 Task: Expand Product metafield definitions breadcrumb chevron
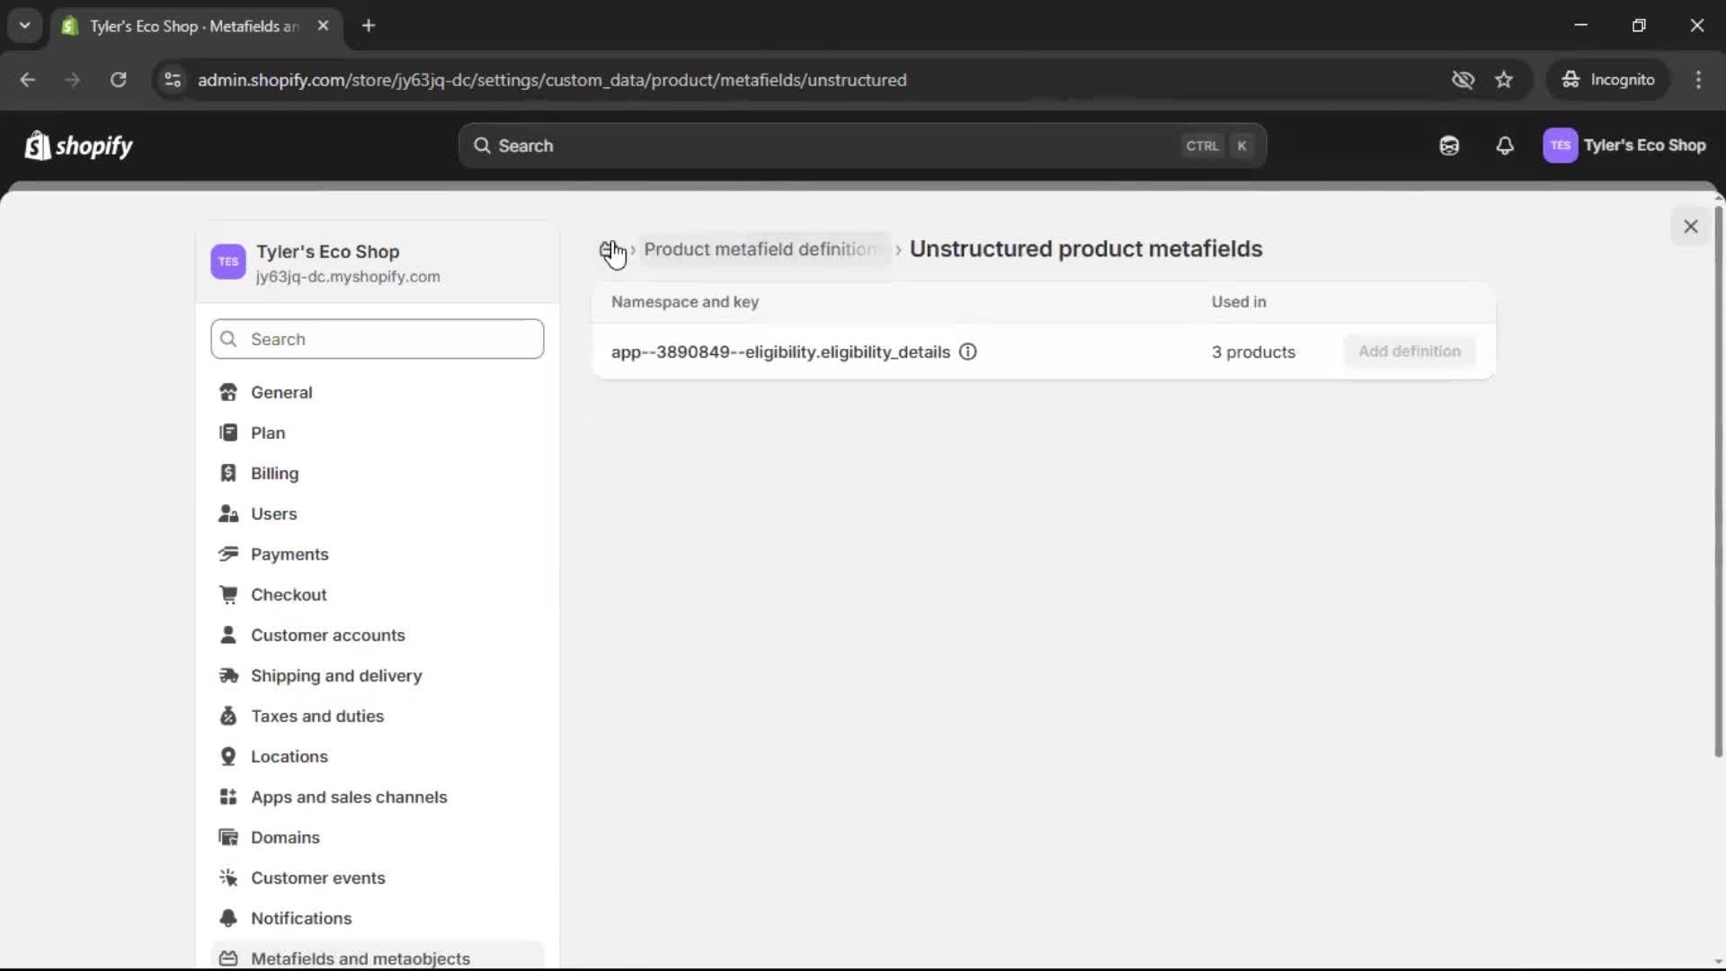click(898, 250)
